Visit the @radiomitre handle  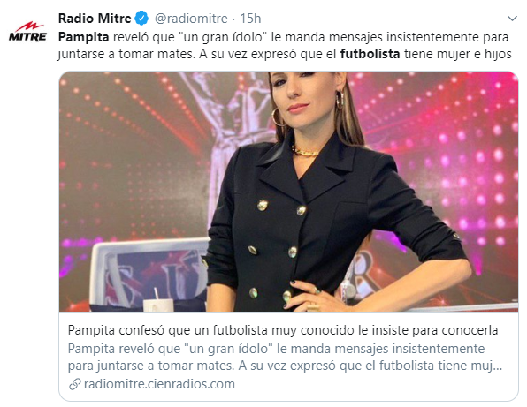click(x=191, y=19)
